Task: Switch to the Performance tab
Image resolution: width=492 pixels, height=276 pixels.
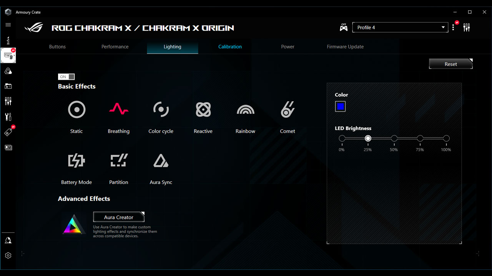Action: pos(115,47)
